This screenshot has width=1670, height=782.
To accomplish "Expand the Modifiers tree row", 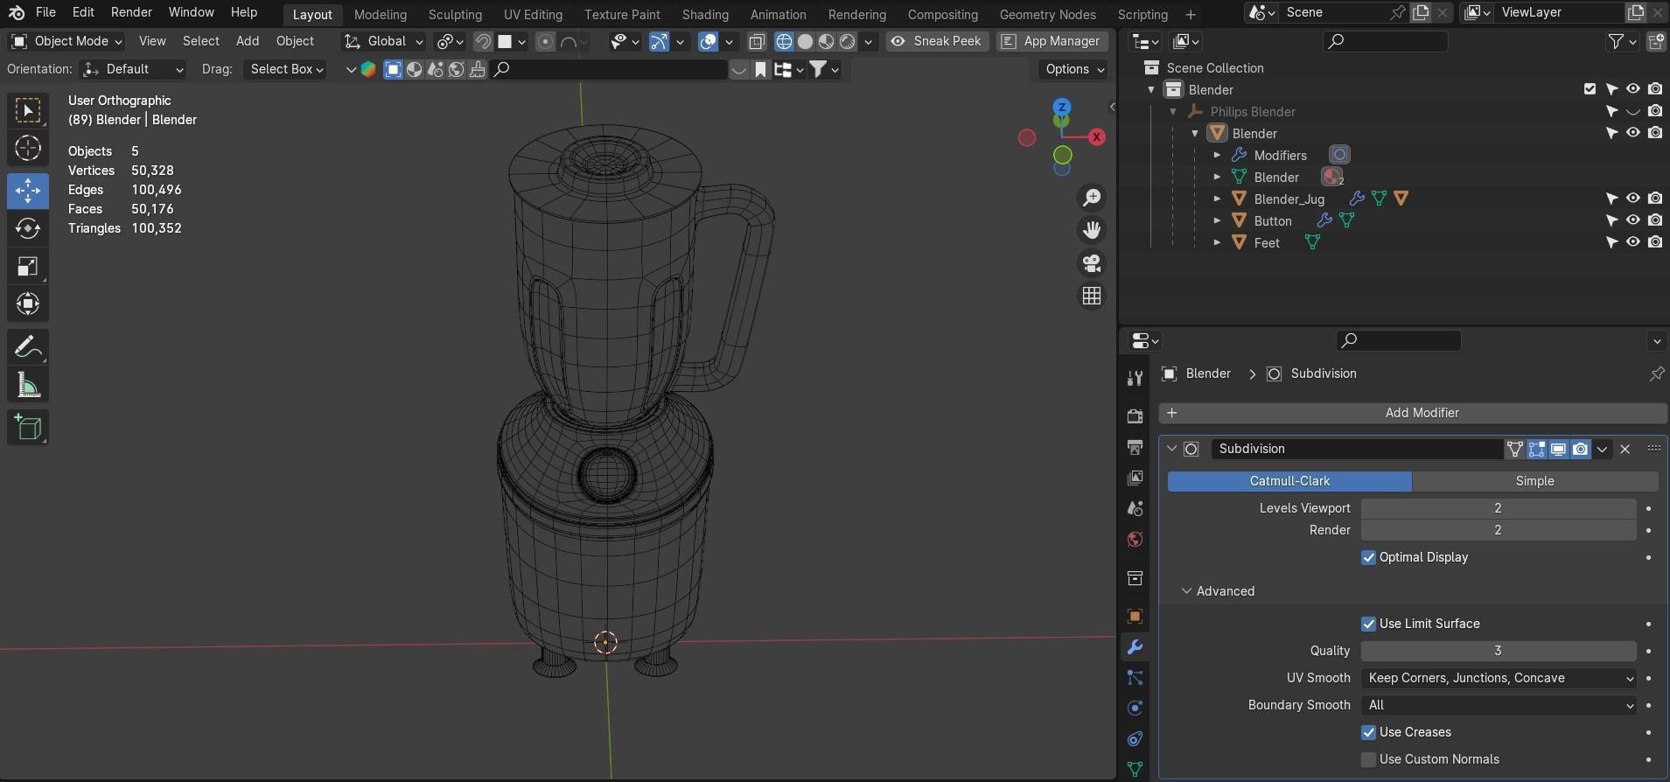I will [1217, 155].
